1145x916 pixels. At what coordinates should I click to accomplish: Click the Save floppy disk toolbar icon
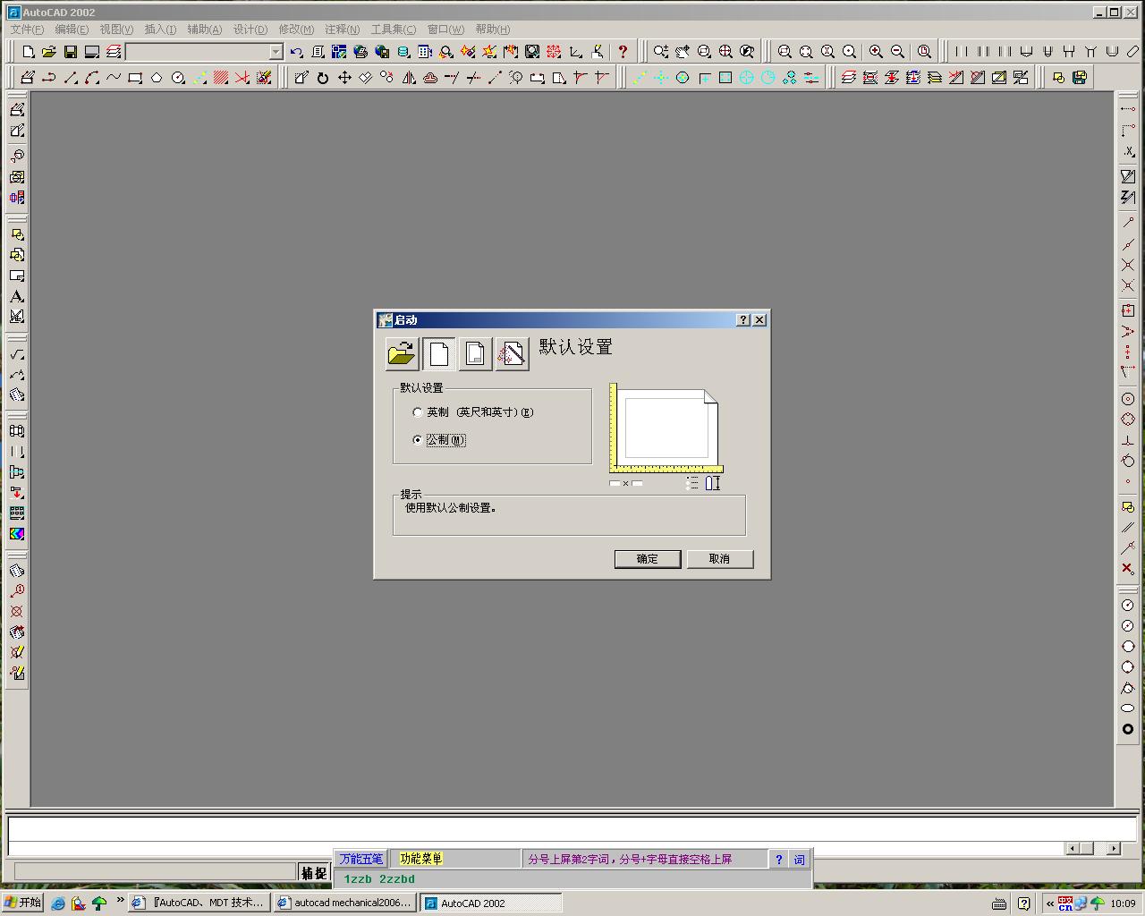pos(71,52)
